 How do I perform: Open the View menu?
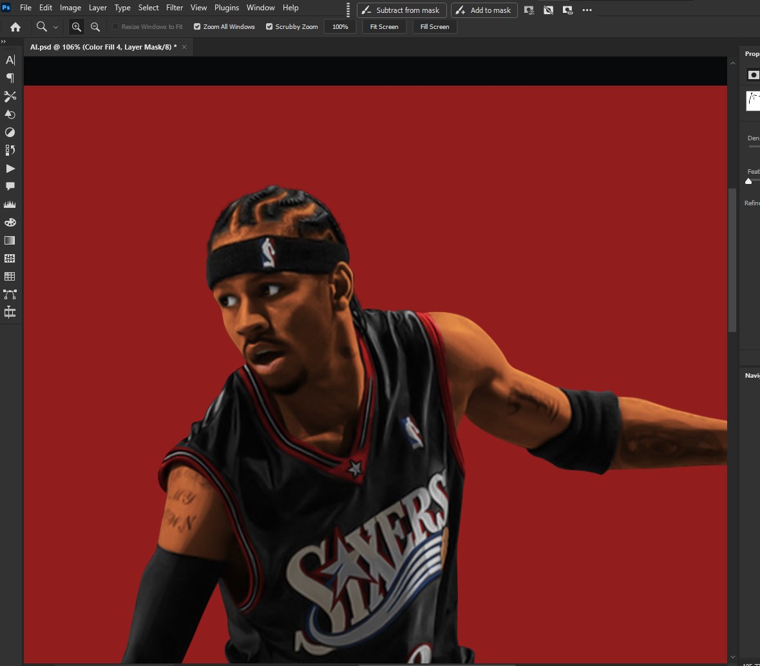[x=198, y=8]
